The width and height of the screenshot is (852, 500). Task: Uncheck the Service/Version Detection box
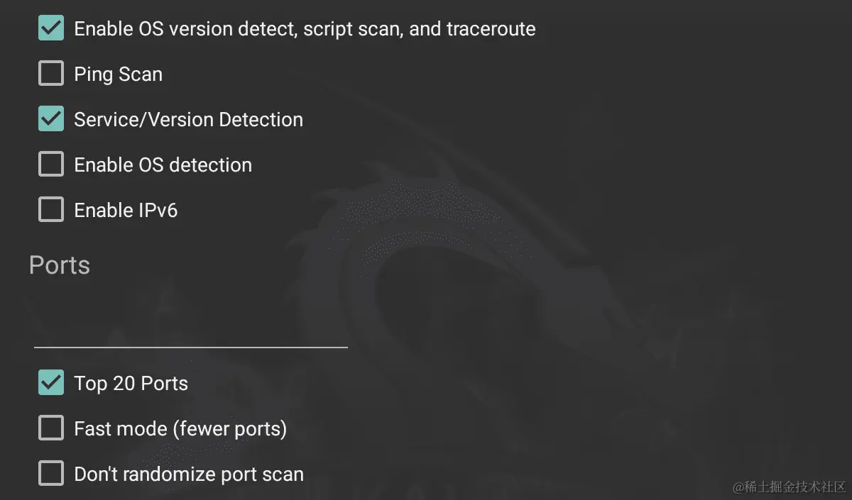[51, 119]
